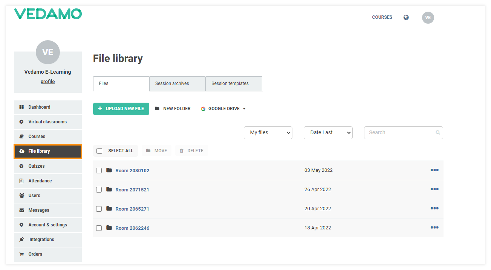Screen dimensions: 491x270
Task: Open Orders in the sidebar
Action: pos(48,254)
